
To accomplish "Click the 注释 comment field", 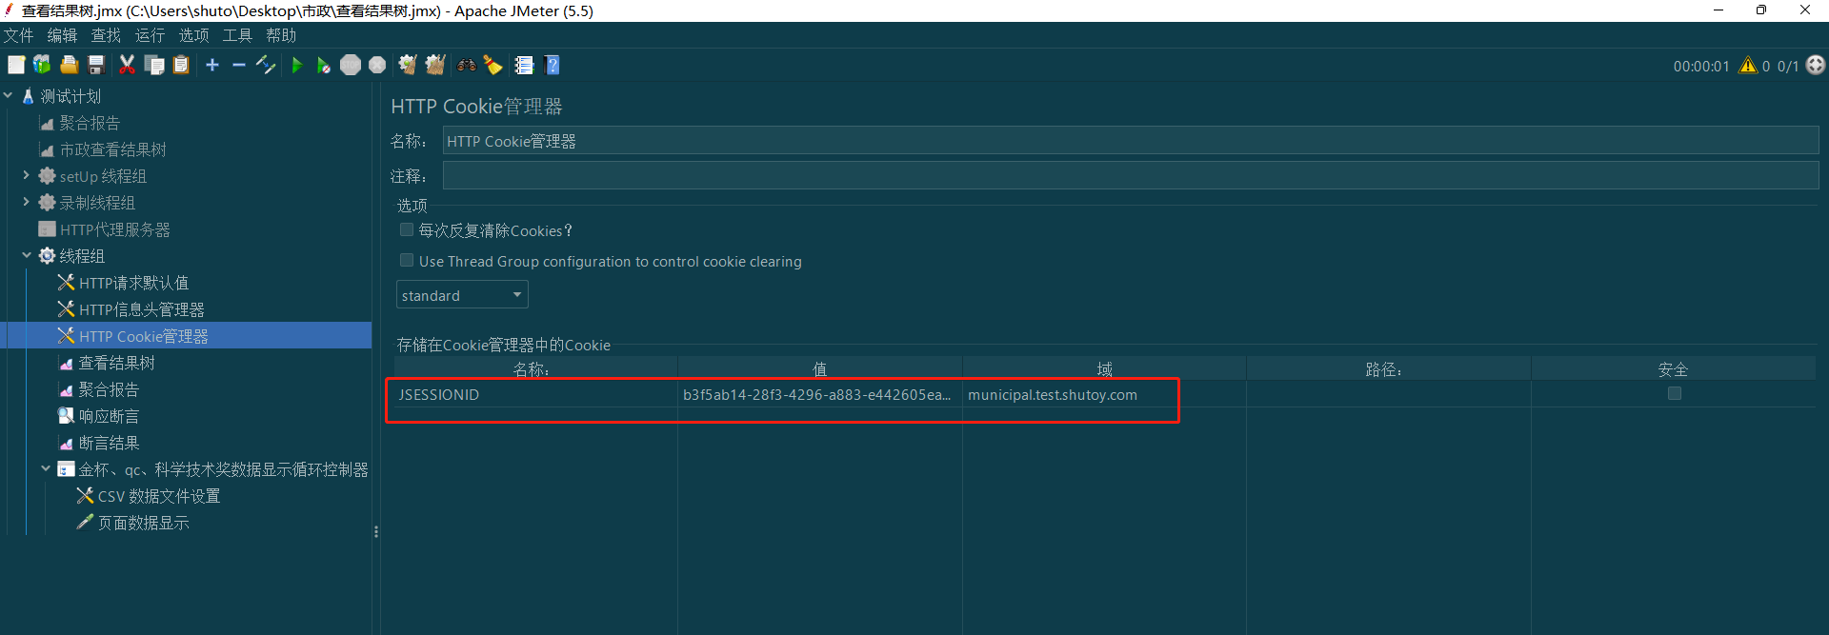I will point(1131,176).
